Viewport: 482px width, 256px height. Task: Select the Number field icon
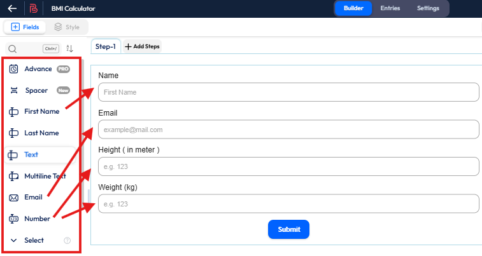pos(14,219)
